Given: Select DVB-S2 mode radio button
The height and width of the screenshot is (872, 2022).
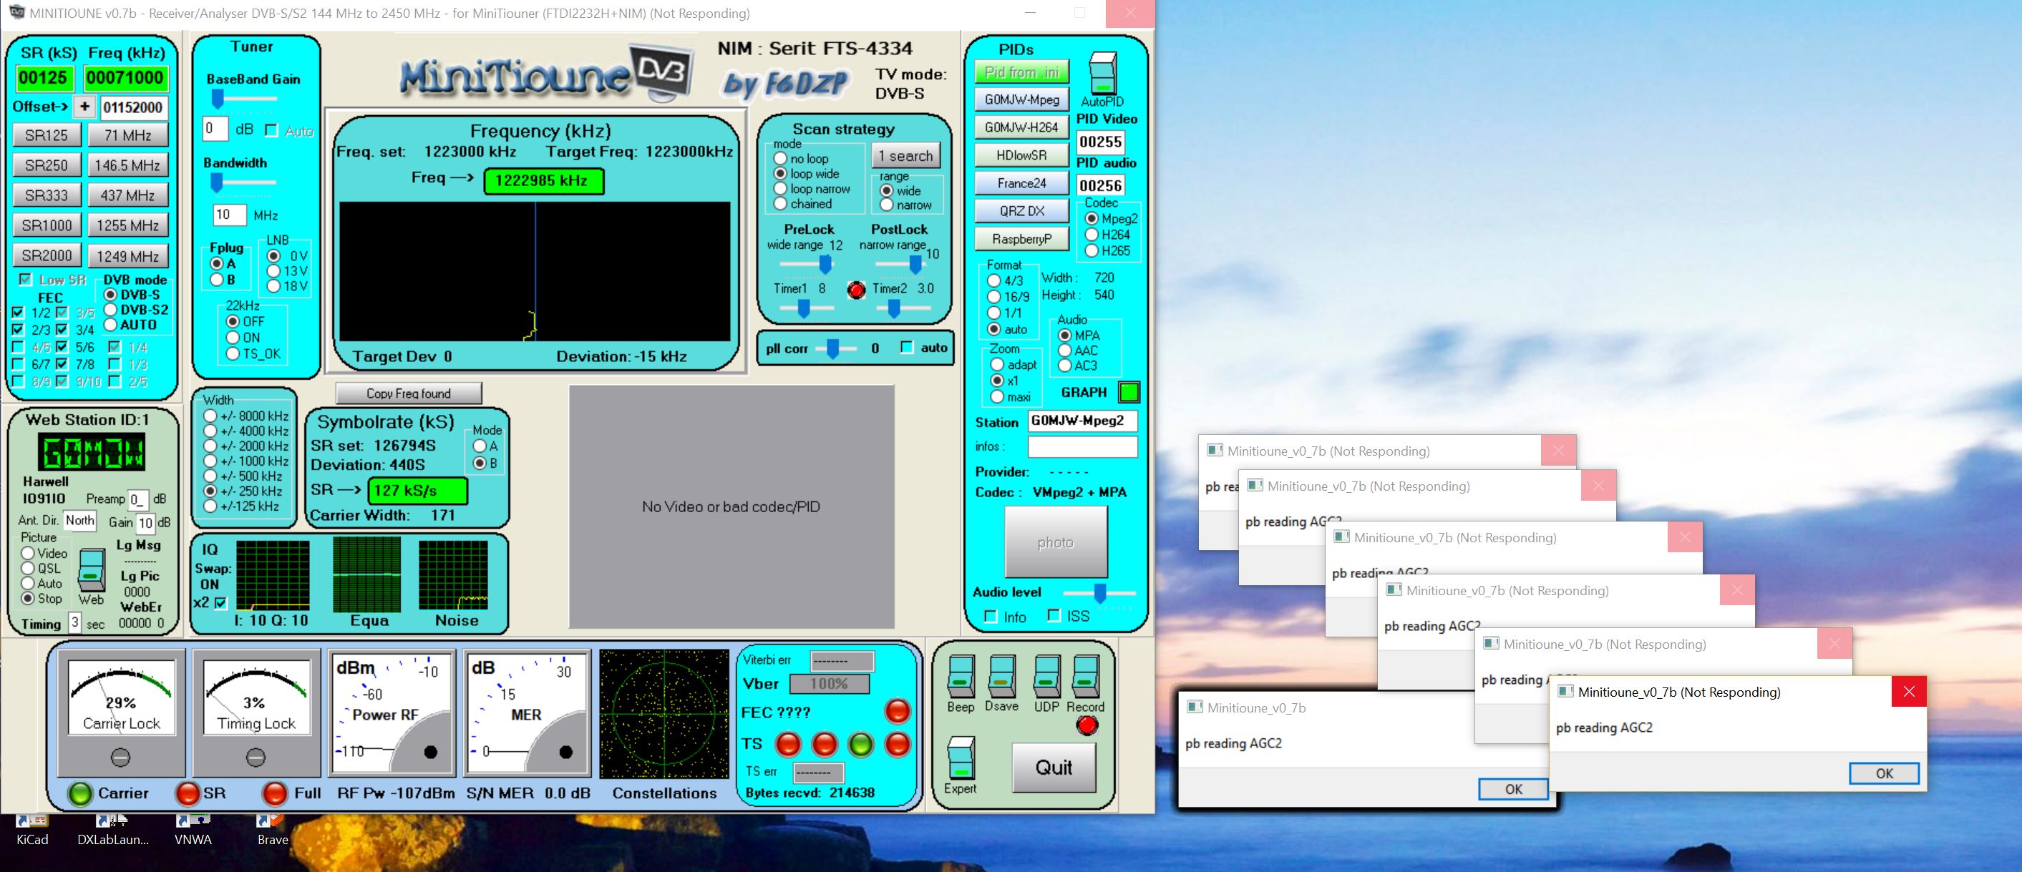Looking at the screenshot, I should coord(111,310).
